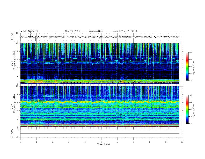Click time axis tick label '0'
The height and width of the screenshot is (159, 205).
pos(20,142)
